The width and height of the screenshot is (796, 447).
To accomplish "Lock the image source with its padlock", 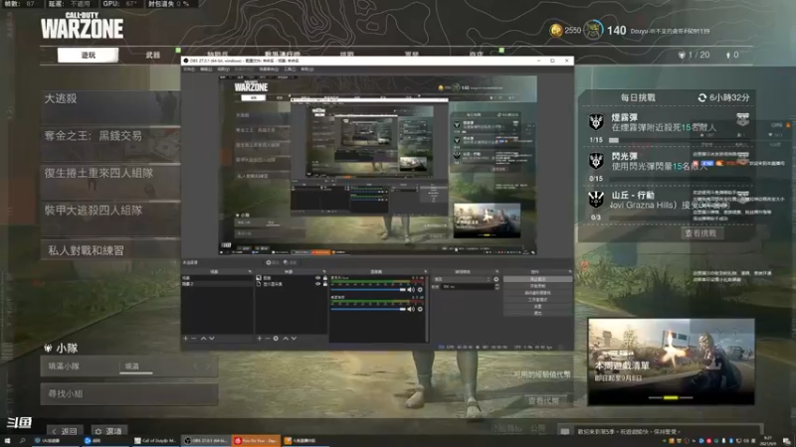I will click(325, 278).
